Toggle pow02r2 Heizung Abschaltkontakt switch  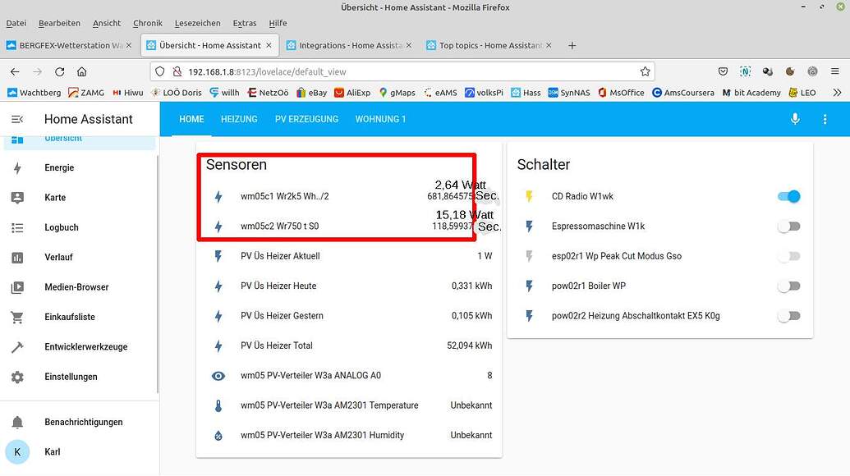(788, 316)
